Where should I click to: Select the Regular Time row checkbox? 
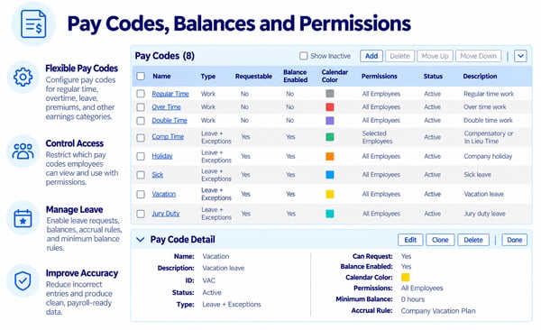[141, 94]
